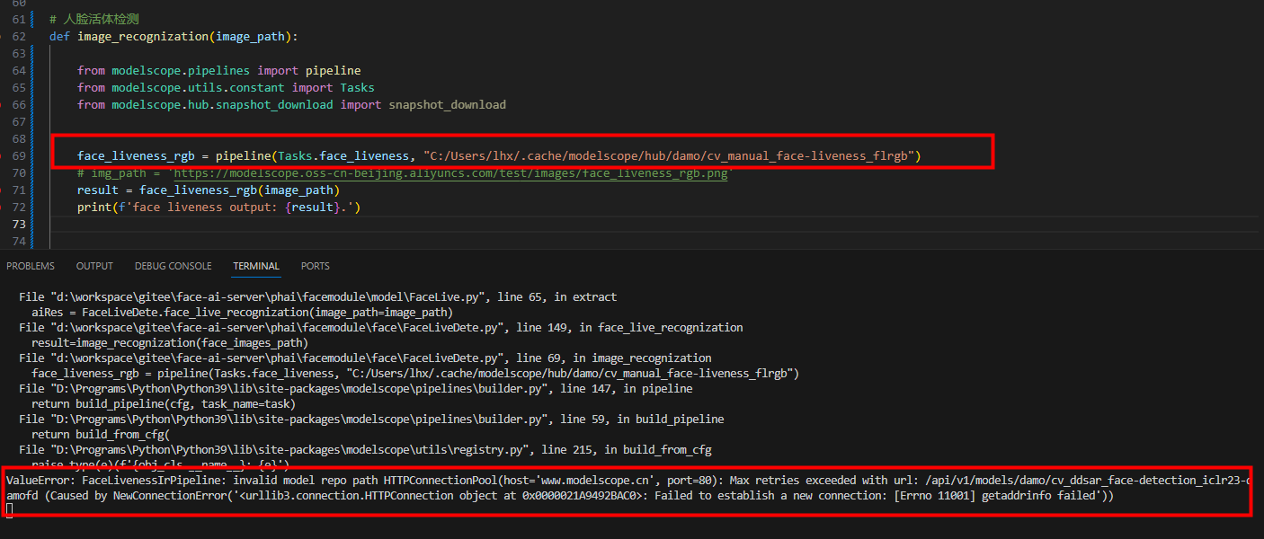
Task: Click 'result = face_liveness_rgb(image_path)' on line 71
Action: tap(209, 190)
